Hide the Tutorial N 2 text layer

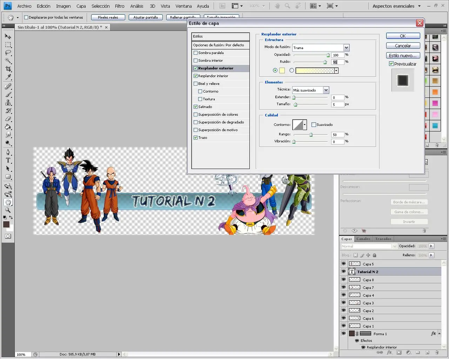click(343, 272)
